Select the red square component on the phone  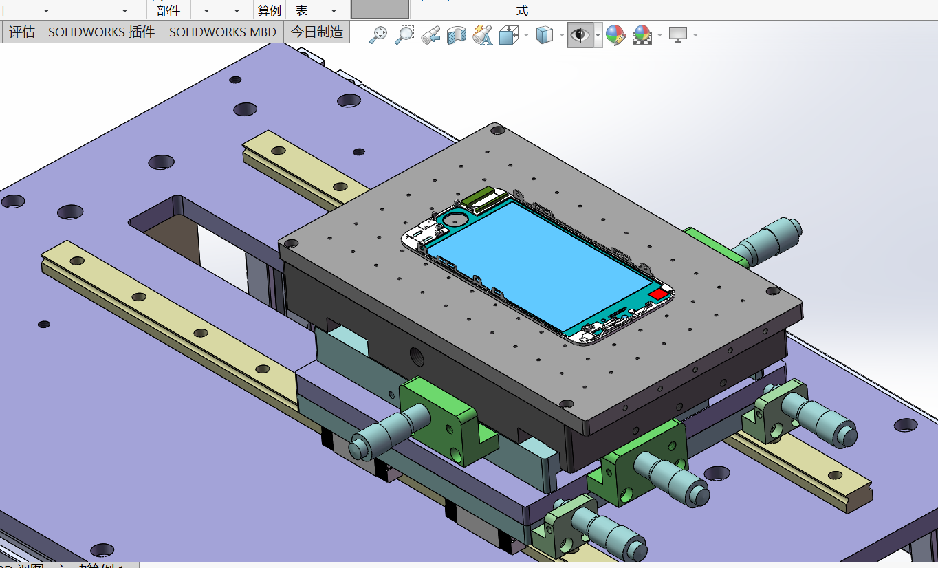[658, 294]
